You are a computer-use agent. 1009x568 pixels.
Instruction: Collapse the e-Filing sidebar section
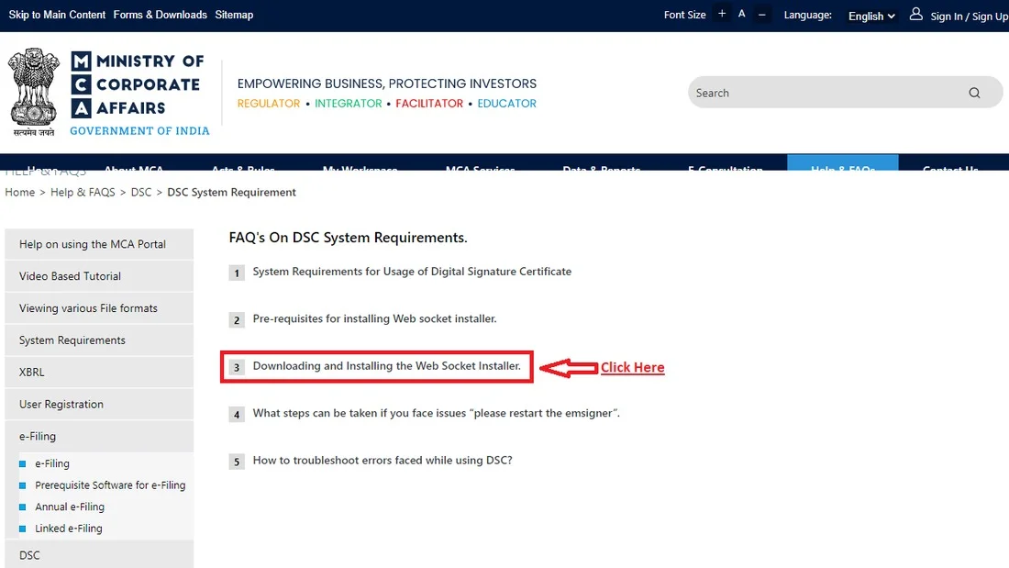99,436
